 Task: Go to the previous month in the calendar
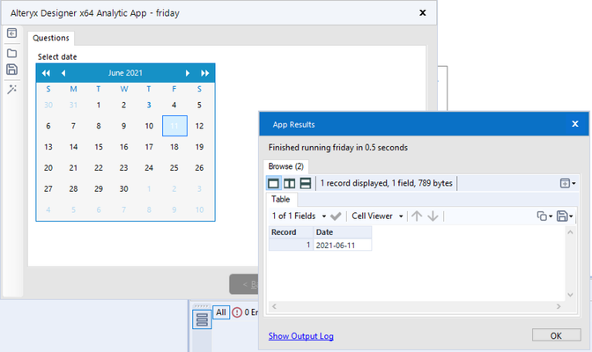(x=63, y=73)
